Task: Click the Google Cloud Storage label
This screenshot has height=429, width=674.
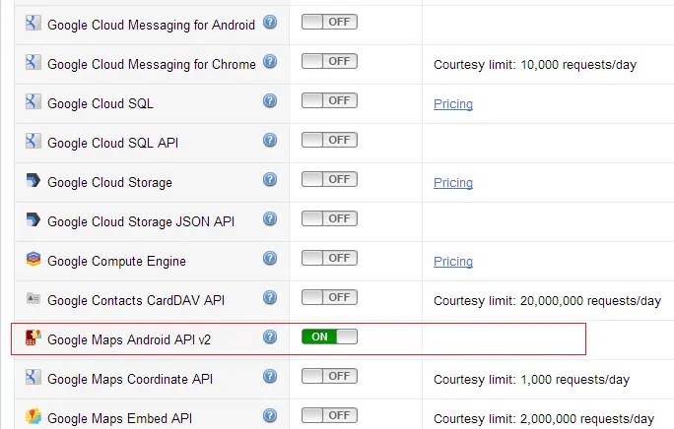Action: pyautogui.click(x=109, y=182)
